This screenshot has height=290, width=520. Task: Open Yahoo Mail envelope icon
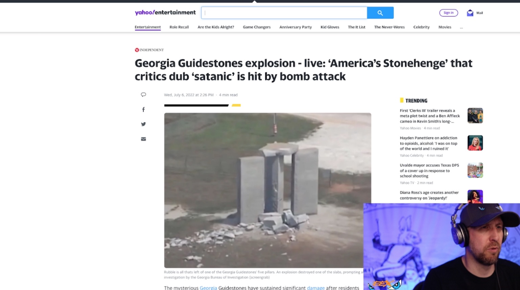[x=470, y=13]
